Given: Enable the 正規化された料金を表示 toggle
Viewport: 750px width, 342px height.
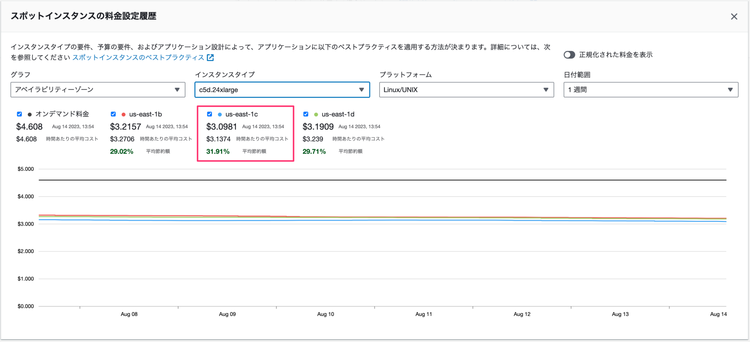Looking at the screenshot, I should pos(569,55).
